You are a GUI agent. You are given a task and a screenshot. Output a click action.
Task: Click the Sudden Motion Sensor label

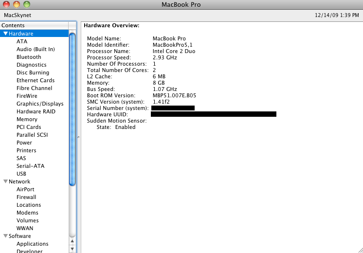pos(117,121)
